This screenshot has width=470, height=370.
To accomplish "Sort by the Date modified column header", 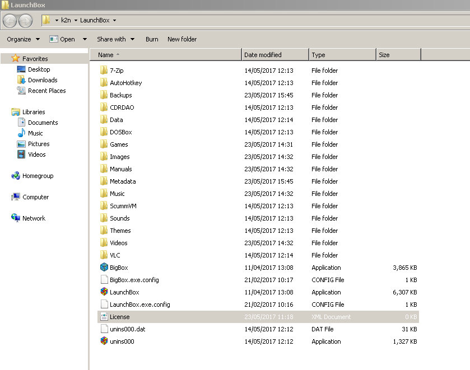I will pos(275,55).
